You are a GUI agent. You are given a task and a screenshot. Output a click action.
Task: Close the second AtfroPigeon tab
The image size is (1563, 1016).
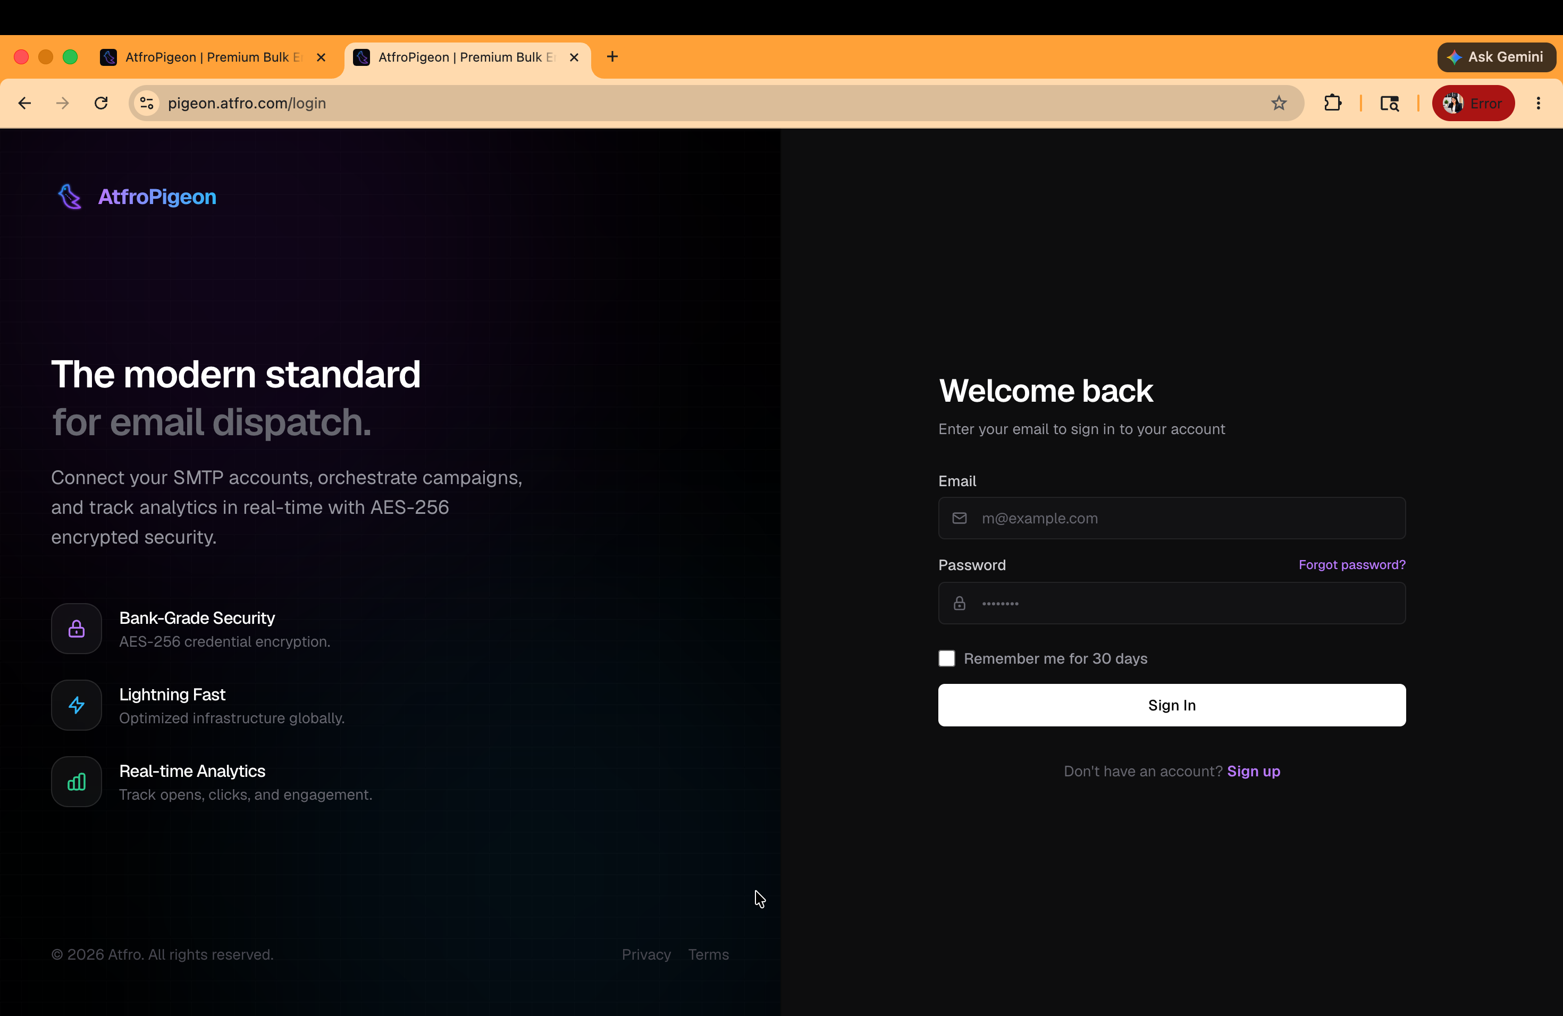pyautogui.click(x=573, y=57)
